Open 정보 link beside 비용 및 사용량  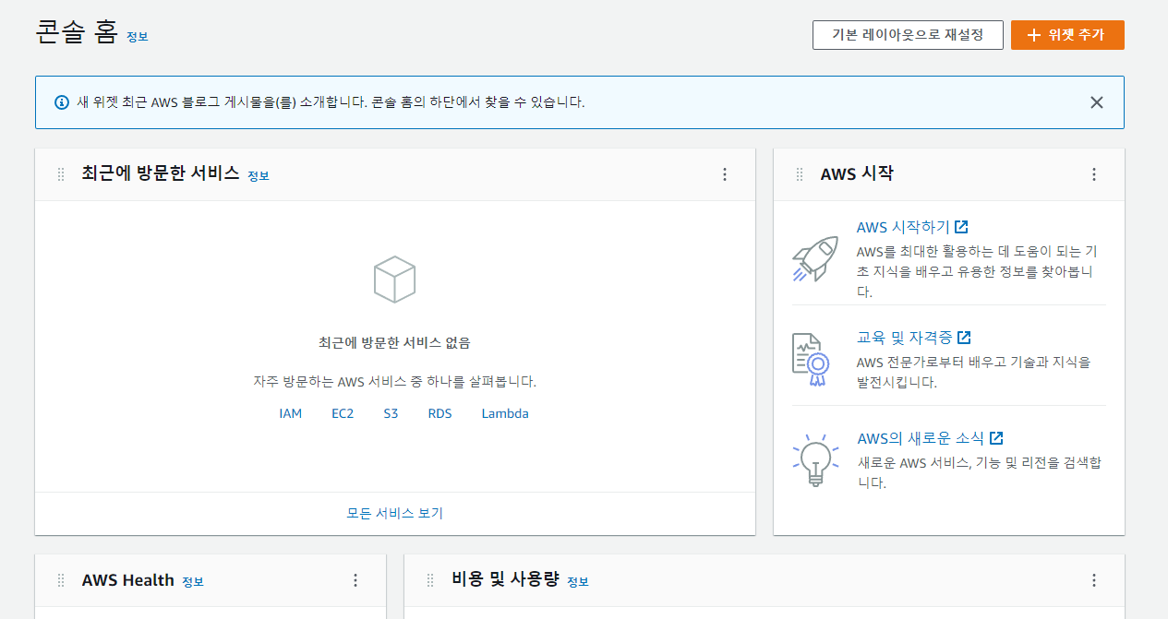tap(578, 582)
